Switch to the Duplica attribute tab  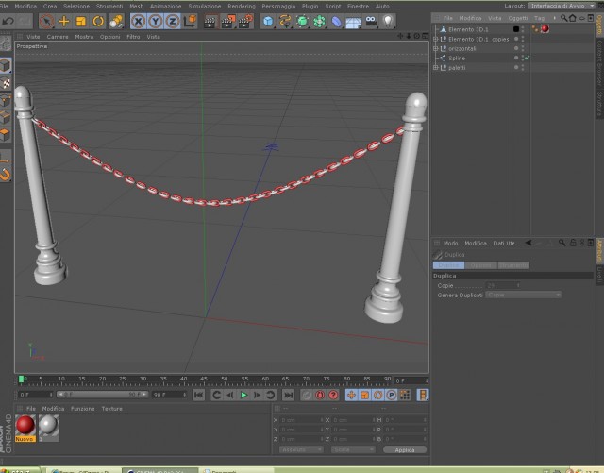click(448, 265)
